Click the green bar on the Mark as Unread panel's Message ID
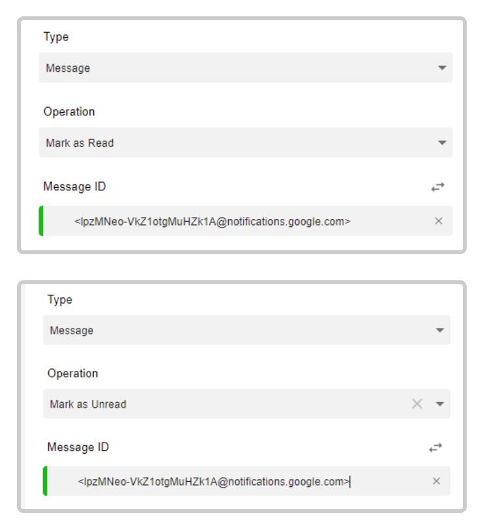 click(x=45, y=481)
